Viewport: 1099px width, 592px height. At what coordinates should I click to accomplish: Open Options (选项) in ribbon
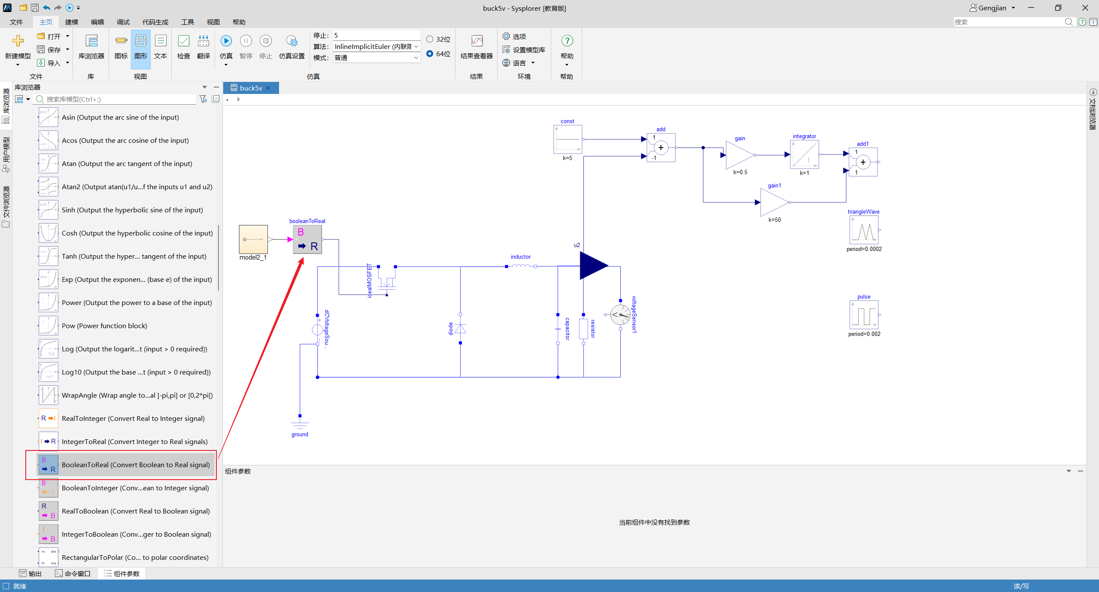[x=514, y=36]
